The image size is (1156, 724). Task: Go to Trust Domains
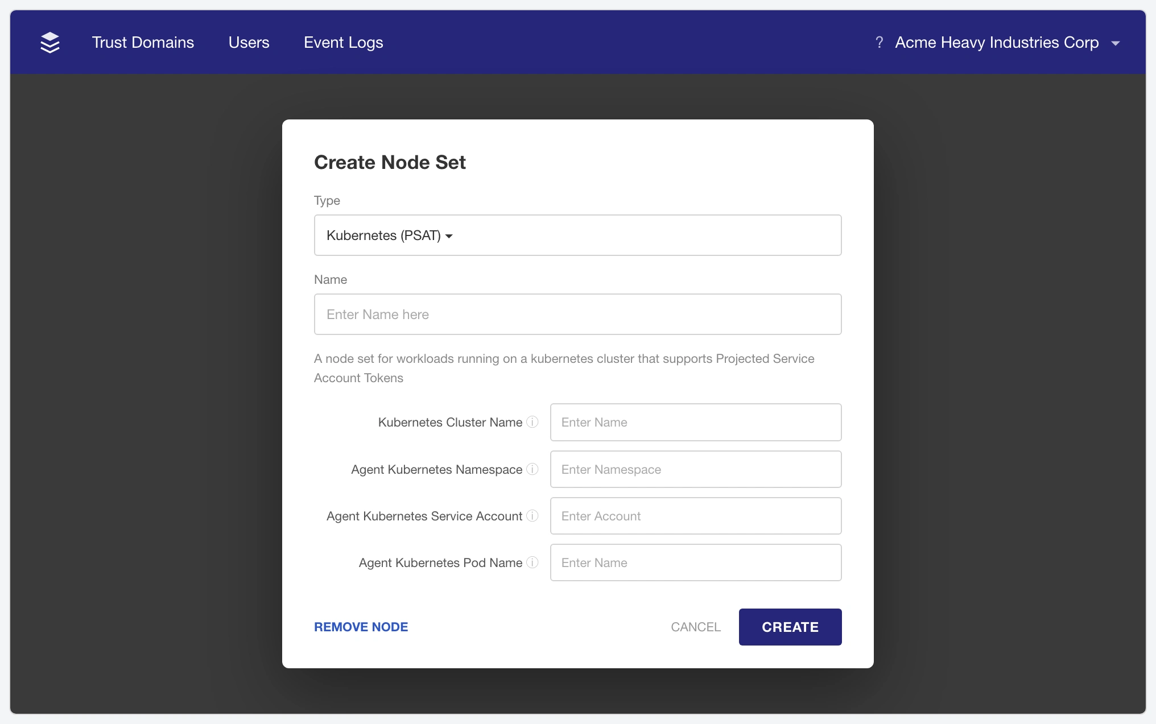(143, 43)
